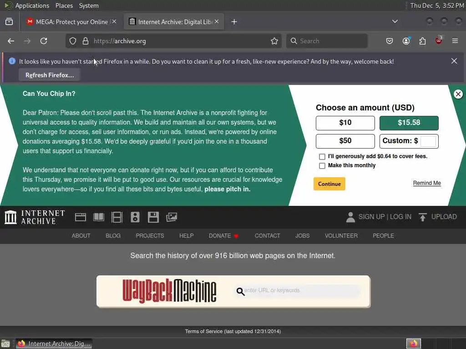
Task: Click the BLOG navigation link
Action: click(x=113, y=236)
